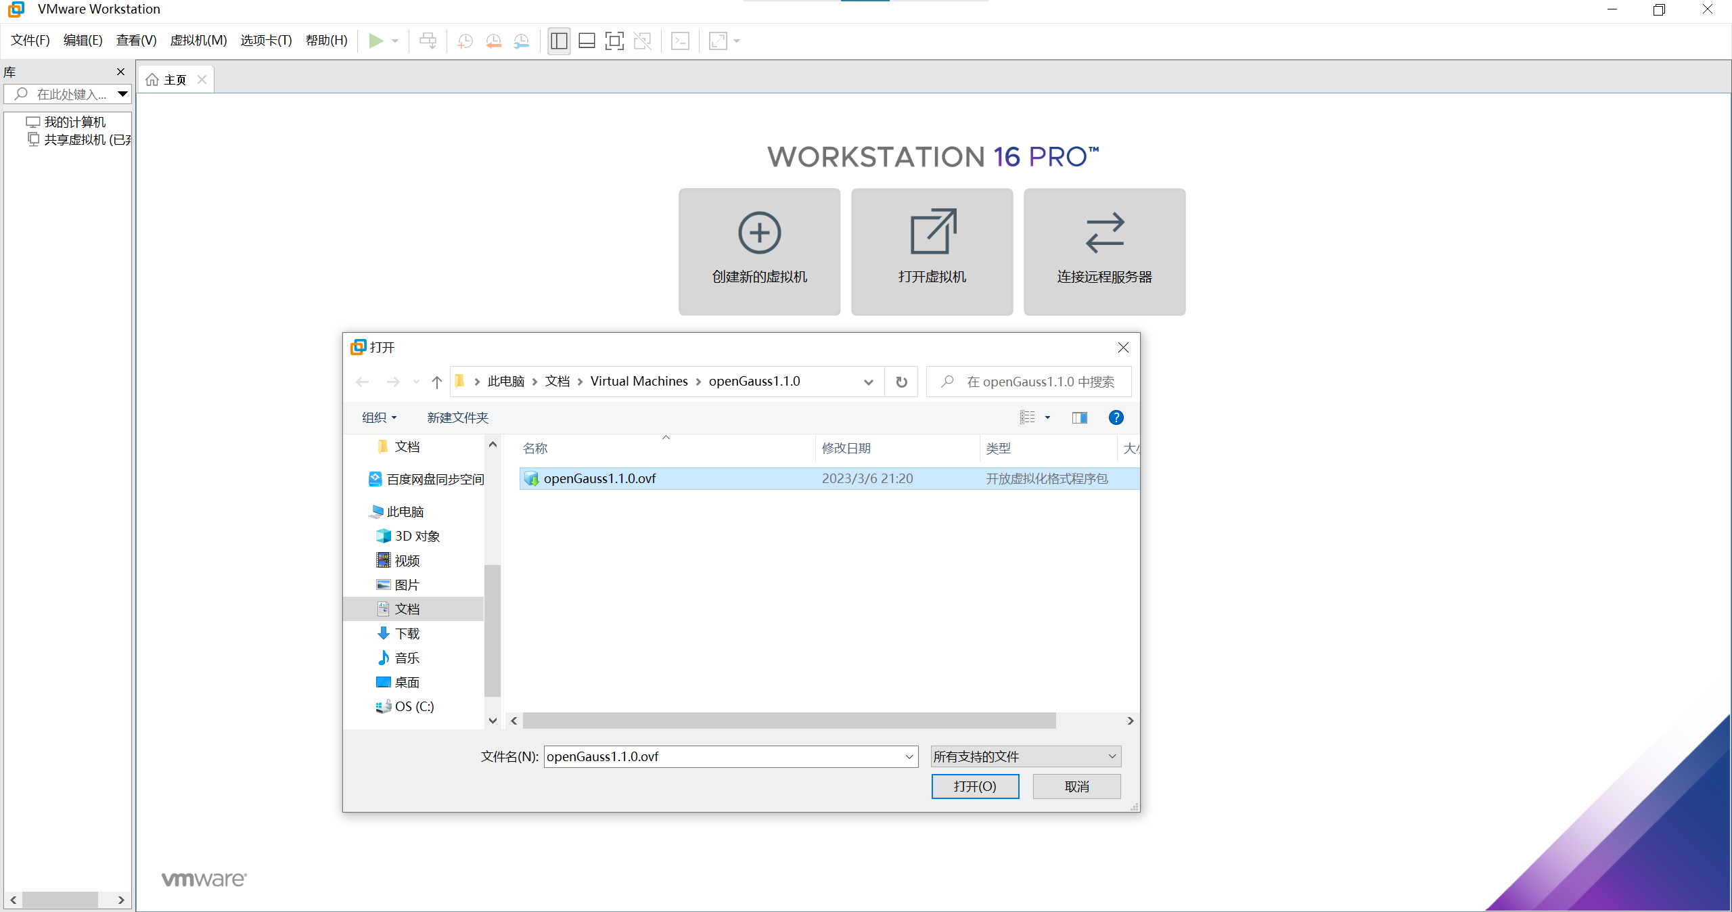1732x912 pixels.
Task: Select 下载 in navigation pane
Action: 398,633
